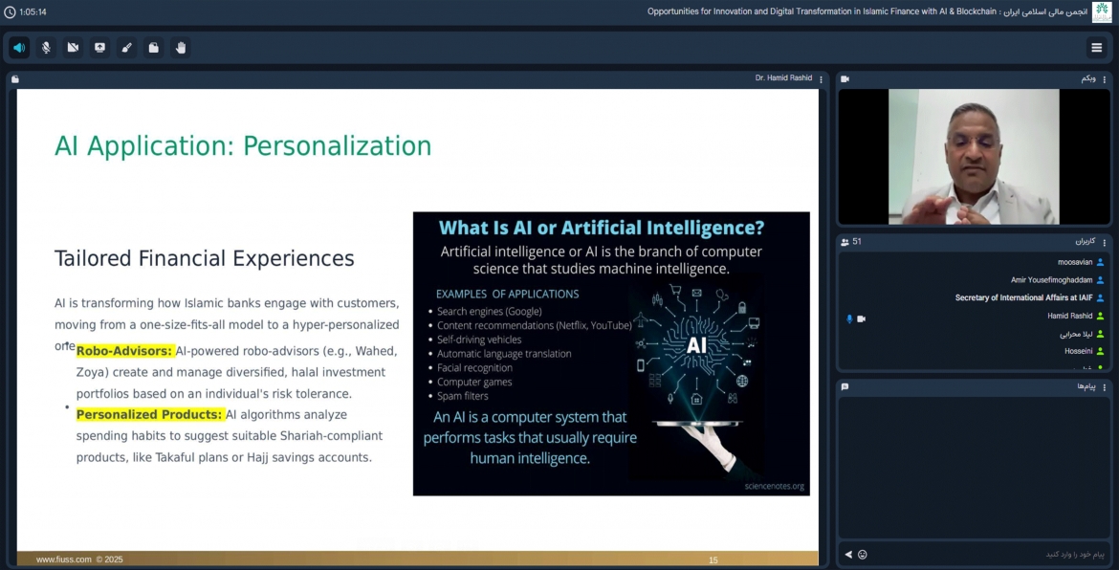
Task: Open the file share toolbar icon
Action: click(153, 48)
